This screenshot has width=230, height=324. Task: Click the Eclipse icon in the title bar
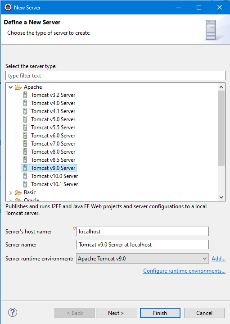[8, 8]
